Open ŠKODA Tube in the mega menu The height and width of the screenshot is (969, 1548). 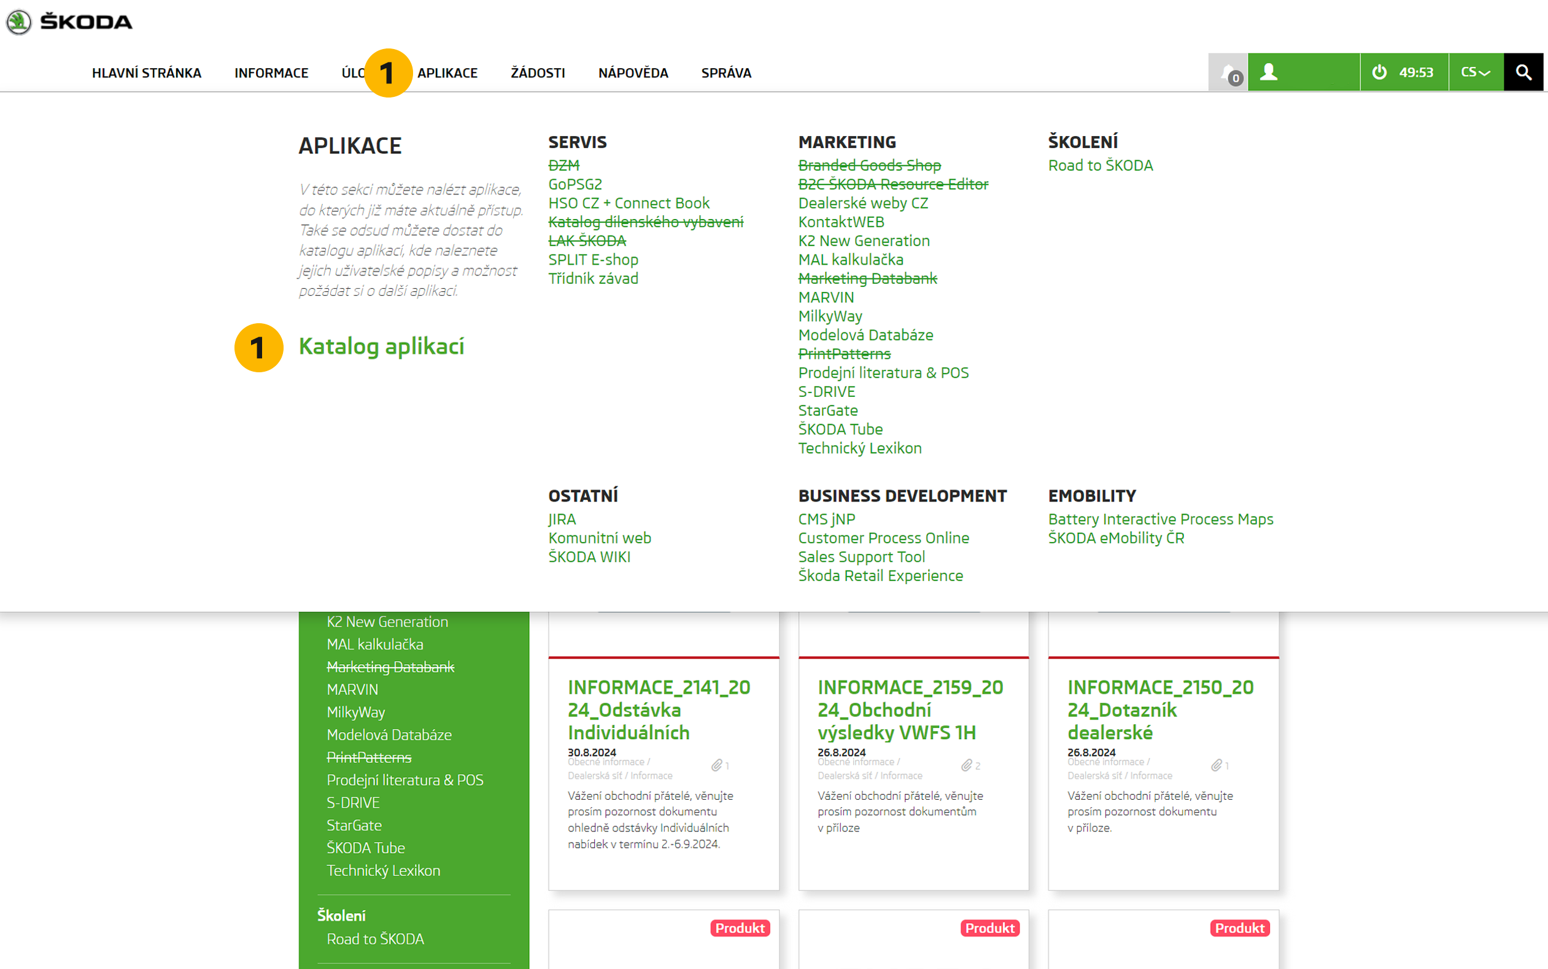pyautogui.click(x=841, y=429)
